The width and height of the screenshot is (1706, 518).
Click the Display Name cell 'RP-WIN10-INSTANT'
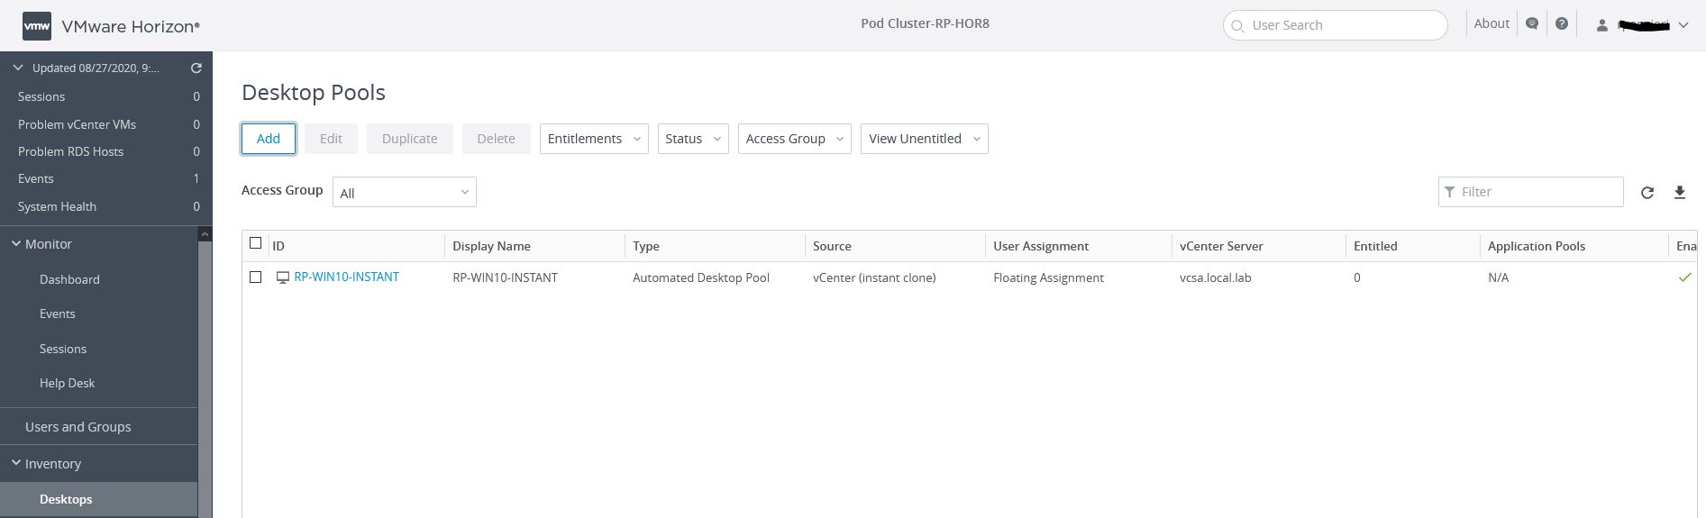pos(505,277)
